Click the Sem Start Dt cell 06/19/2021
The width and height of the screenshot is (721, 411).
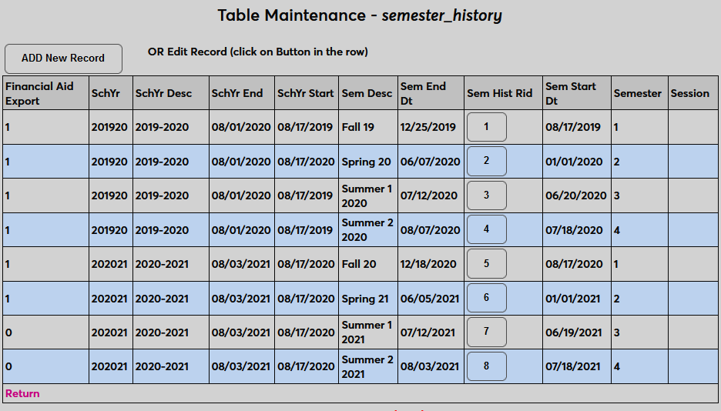pyautogui.click(x=574, y=332)
